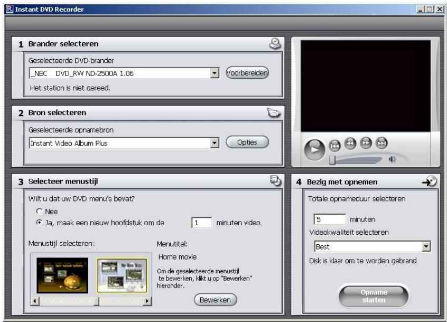Click the 'Totale opnameduur selecteren' label
This screenshot has height=322, width=447.
click(356, 198)
